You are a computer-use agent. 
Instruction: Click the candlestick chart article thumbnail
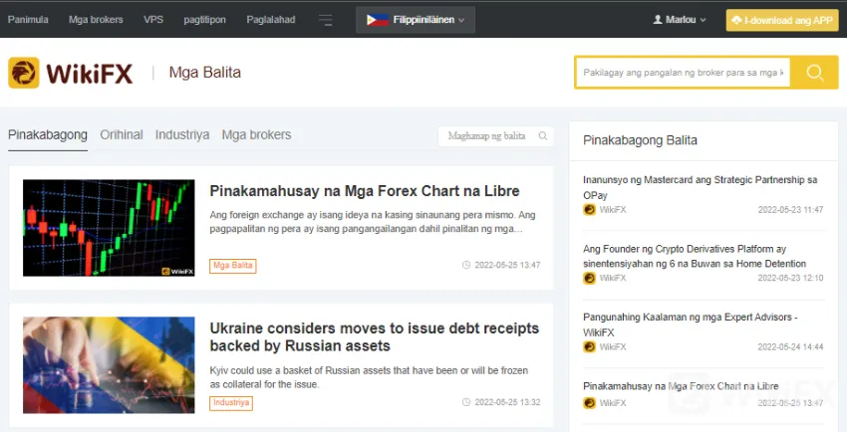[109, 228]
